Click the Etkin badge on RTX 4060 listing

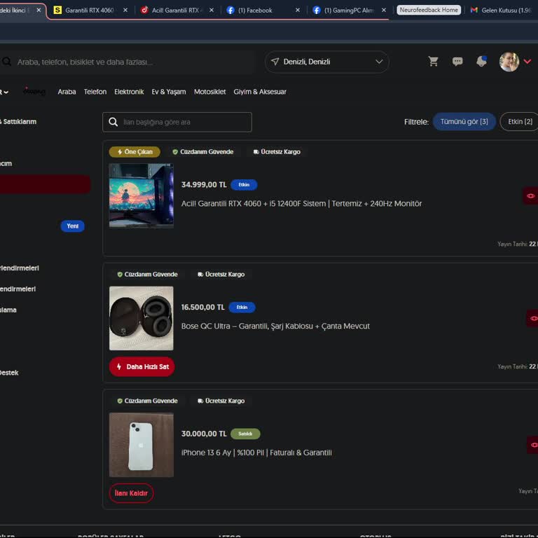tap(244, 185)
